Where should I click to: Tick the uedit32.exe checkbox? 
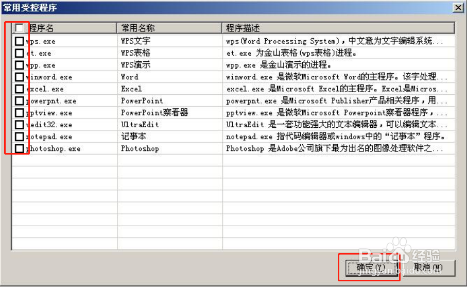point(20,125)
